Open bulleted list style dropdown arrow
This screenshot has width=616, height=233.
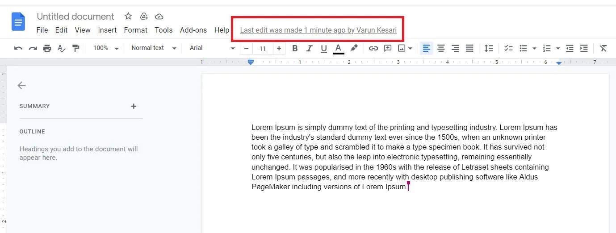pos(534,48)
